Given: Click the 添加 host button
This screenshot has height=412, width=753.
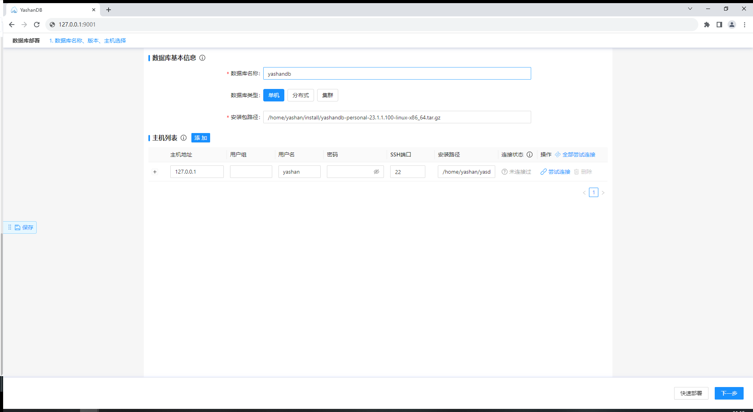Looking at the screenshot, I should [201, 138].
